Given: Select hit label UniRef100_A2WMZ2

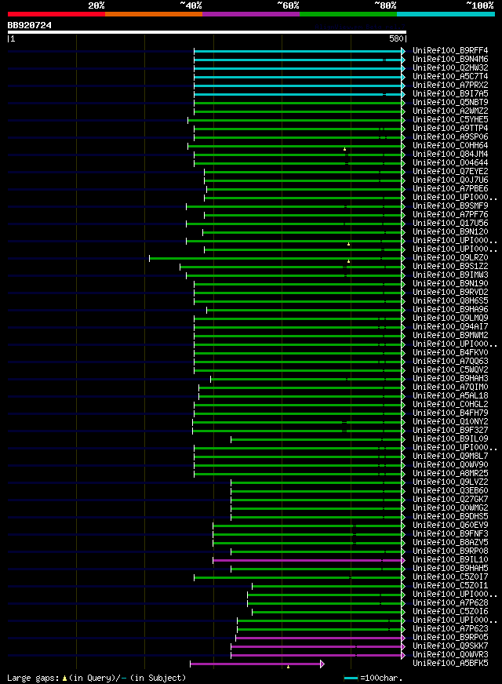Looking at the screenshot, I should tap(450, 111).
